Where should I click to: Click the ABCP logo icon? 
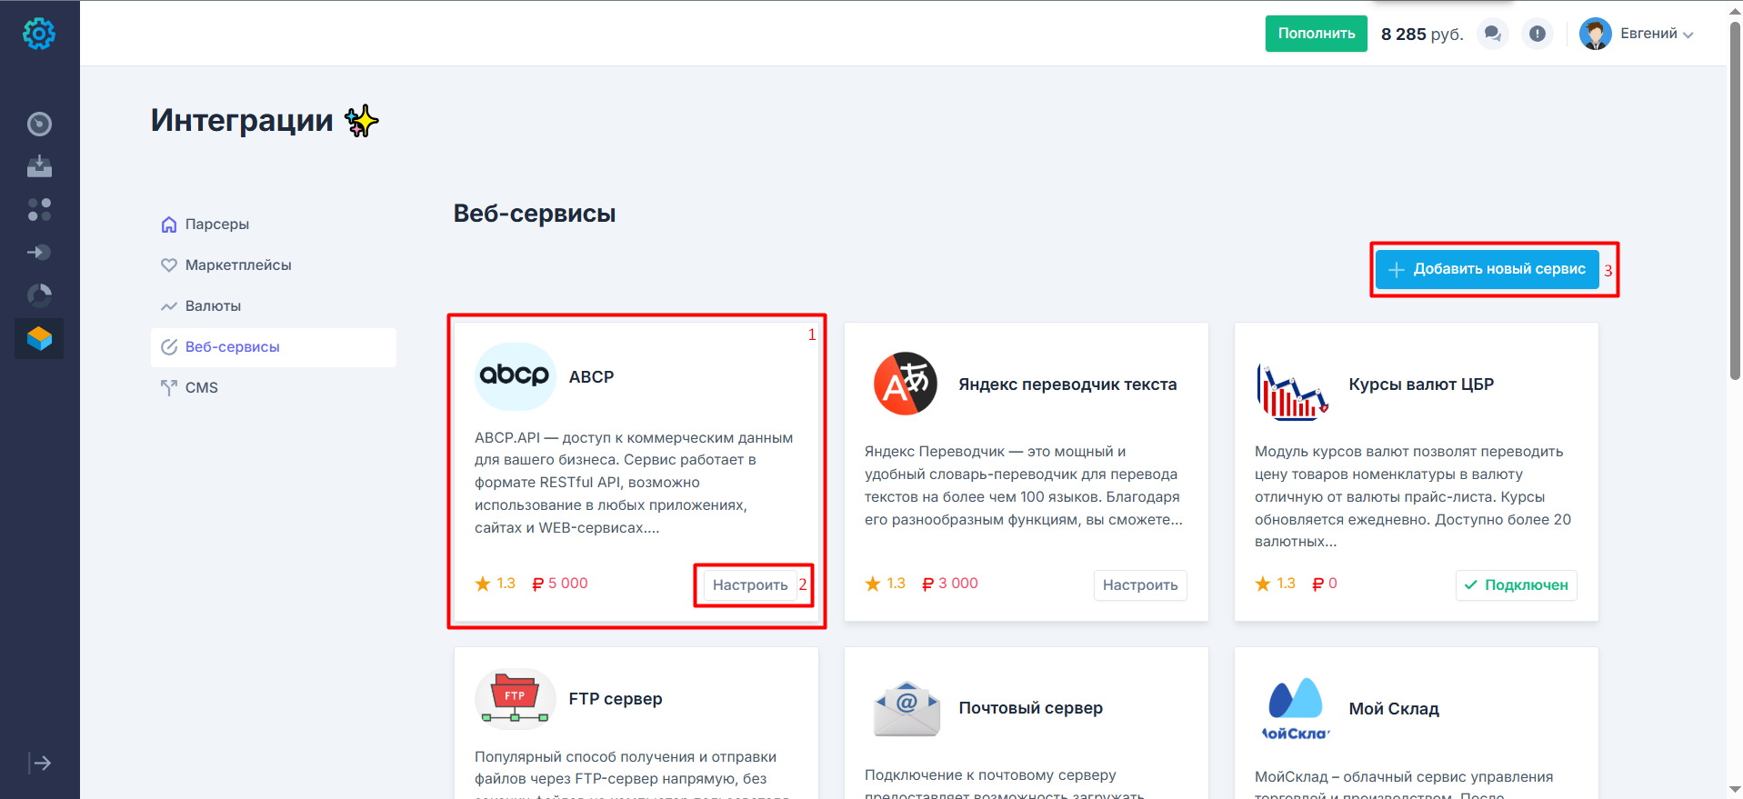pyautogui.click(x=515, y=376)
